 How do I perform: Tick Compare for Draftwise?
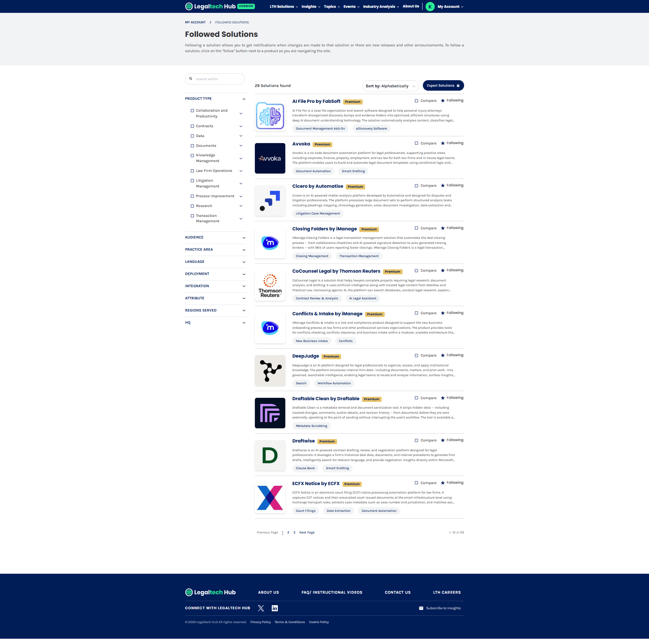(416, 440)
